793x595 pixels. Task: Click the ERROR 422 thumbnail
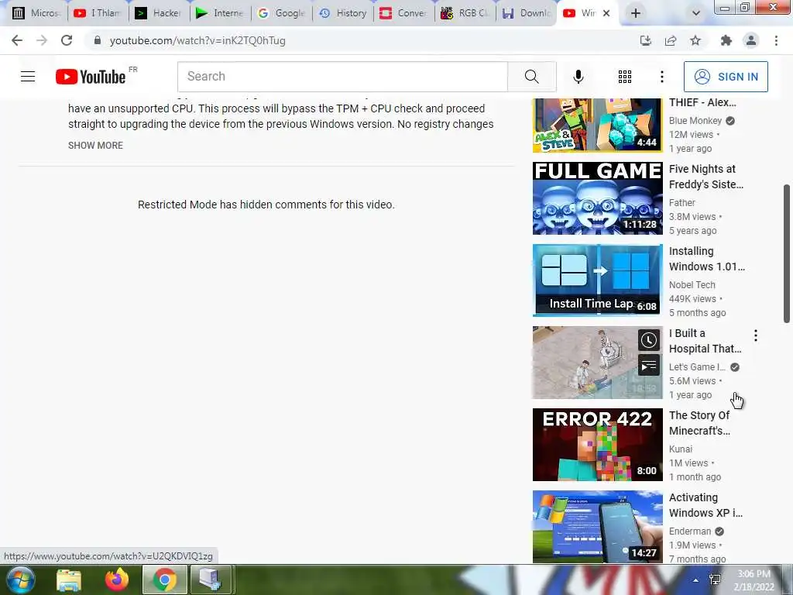point(597,445)
